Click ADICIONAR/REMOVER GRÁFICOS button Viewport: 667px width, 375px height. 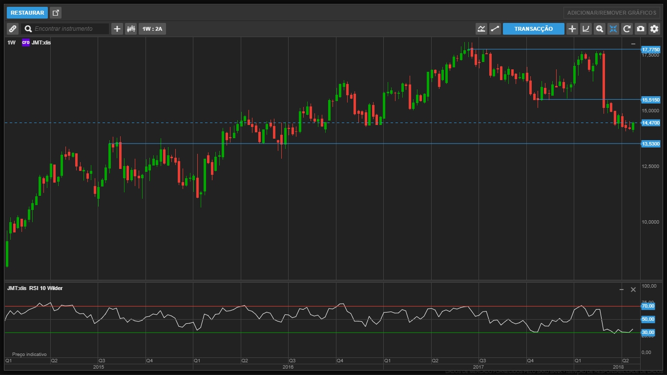(612, 13)
